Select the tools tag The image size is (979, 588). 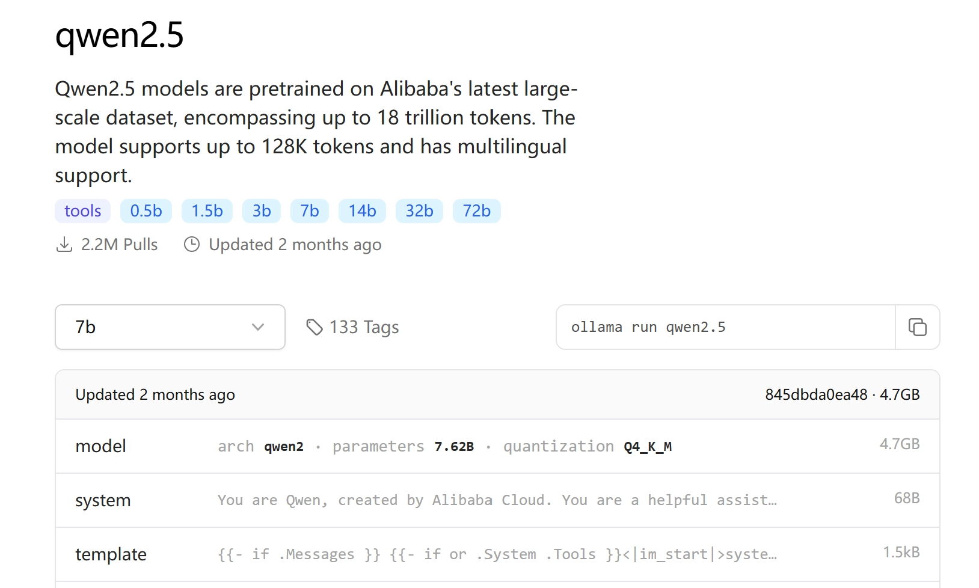tap(83, 211)
